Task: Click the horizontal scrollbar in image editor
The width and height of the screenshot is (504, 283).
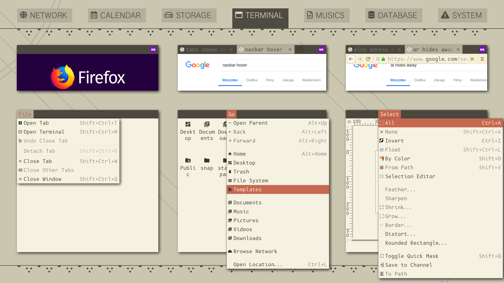Action: click(364, 240)
